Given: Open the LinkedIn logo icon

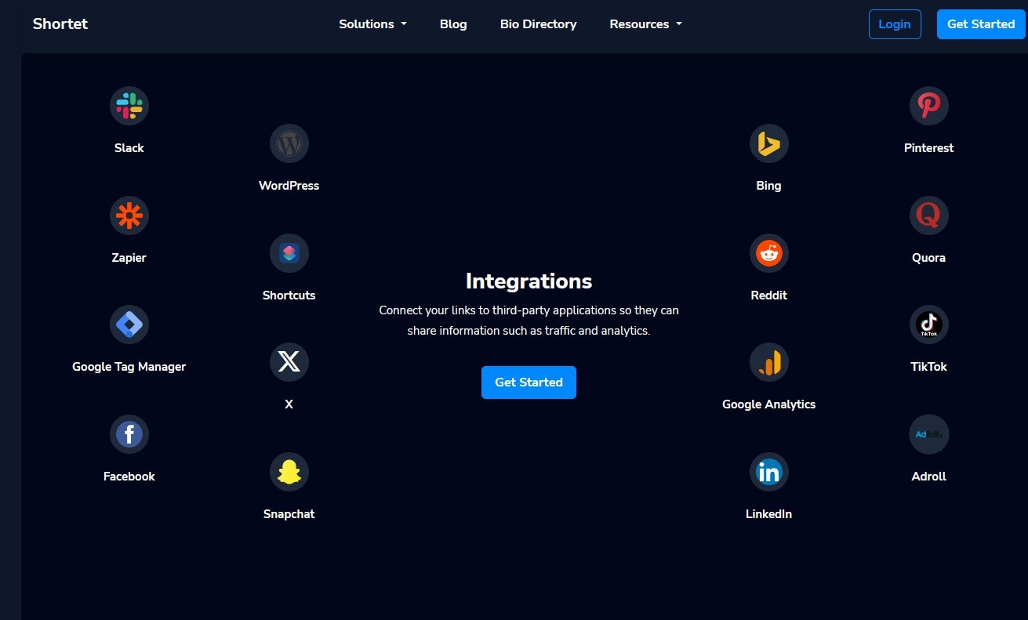Looking at the screenshot, I should coord(768,472).
